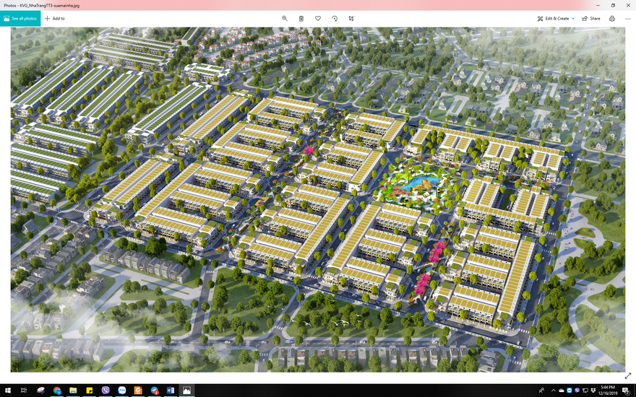Open the crop tool

tap(351, 18)
